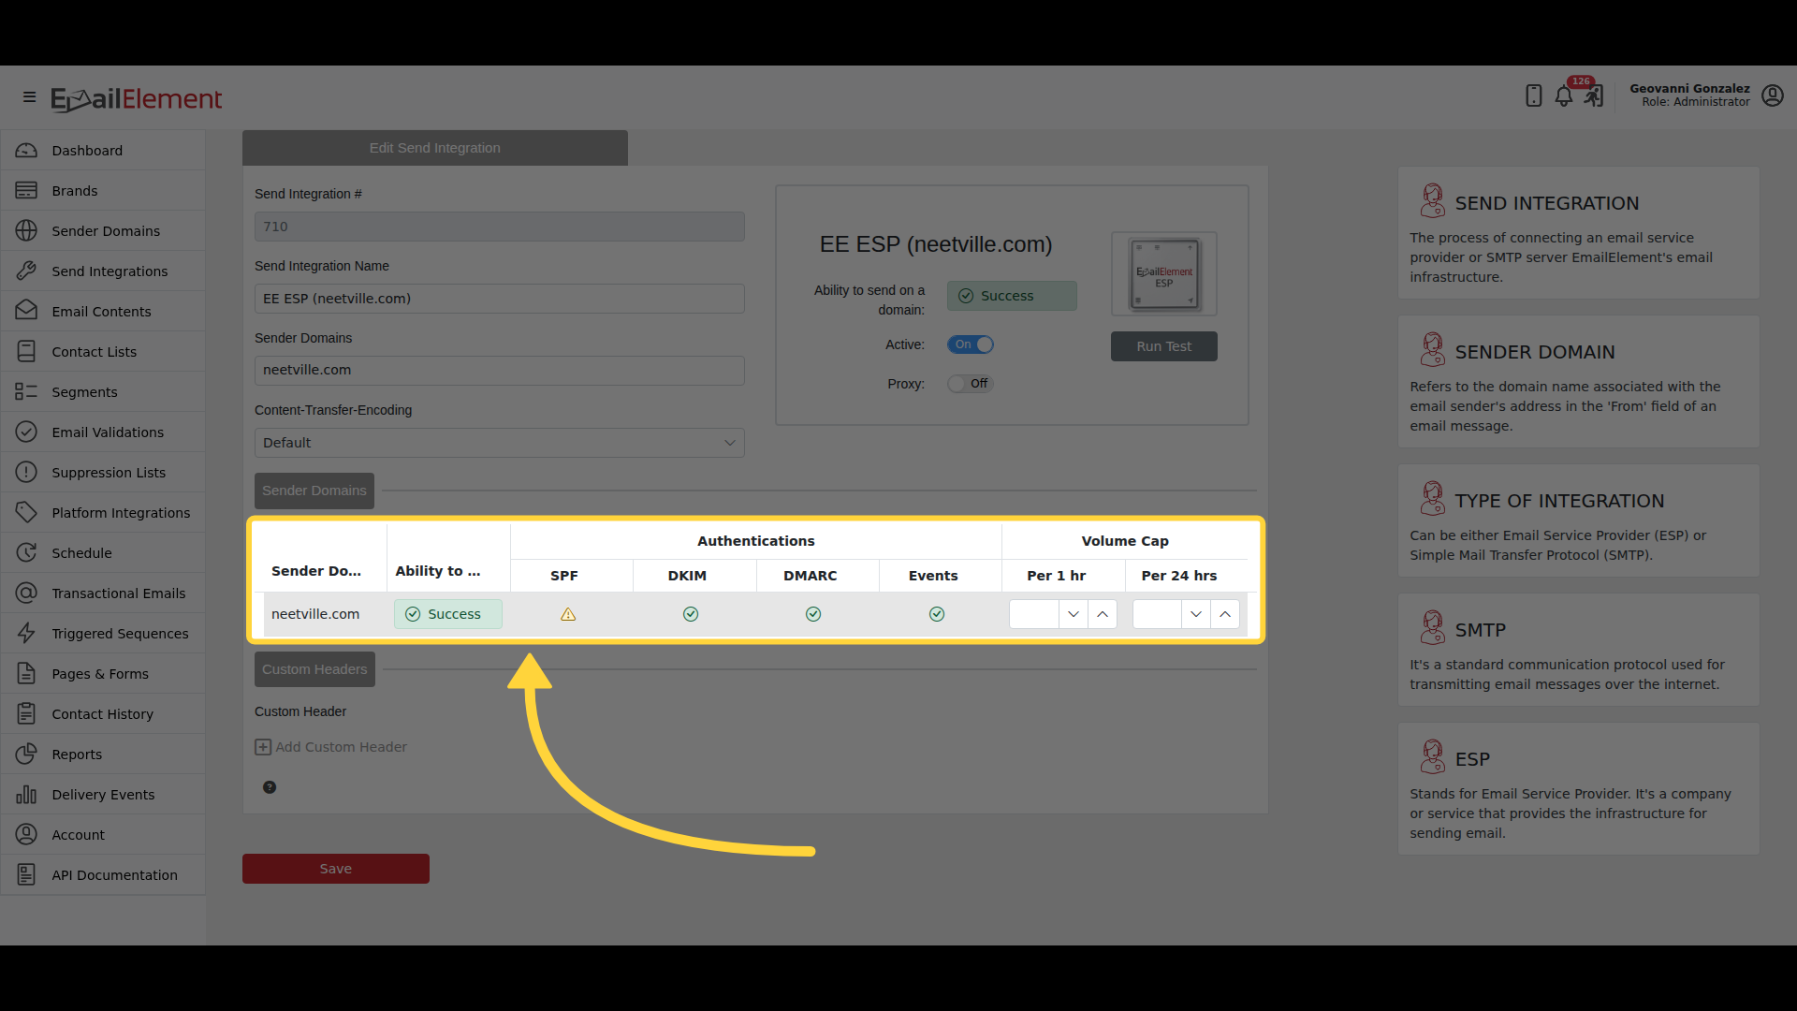Click the Triggered Sequences lightning icon
The image size is (1797, 1011).
coord(26,634)
